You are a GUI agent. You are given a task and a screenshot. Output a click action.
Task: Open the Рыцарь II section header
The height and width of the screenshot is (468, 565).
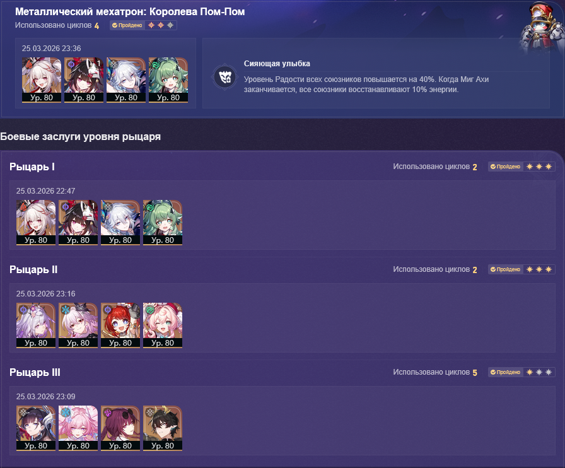[x=33, y=269]
